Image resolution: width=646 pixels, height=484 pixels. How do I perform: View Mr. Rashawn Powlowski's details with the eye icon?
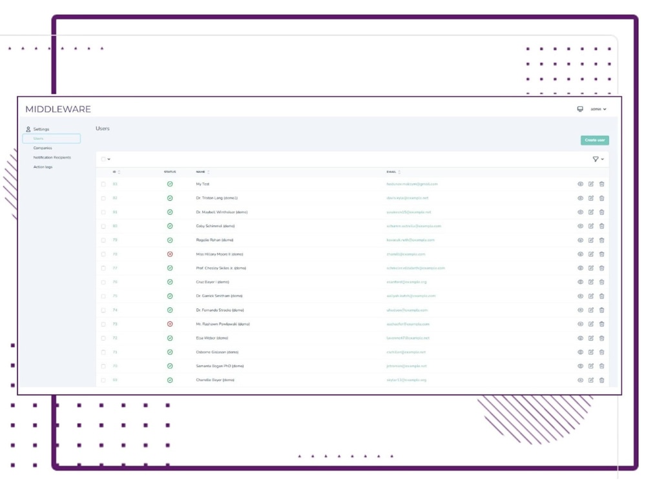[x=580, y=324]
